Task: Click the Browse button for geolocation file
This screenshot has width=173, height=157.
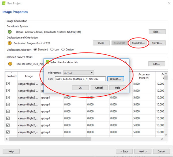Action: point(116,79)
